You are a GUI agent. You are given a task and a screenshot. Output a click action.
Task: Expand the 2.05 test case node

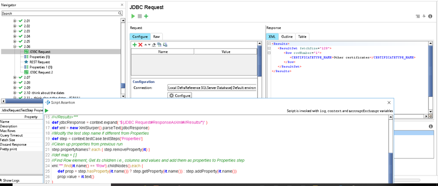pyautogui.click(x=15, y=41)
